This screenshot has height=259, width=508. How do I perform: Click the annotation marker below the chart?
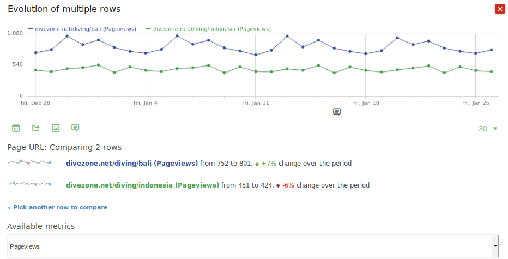[x=337, y=112]
